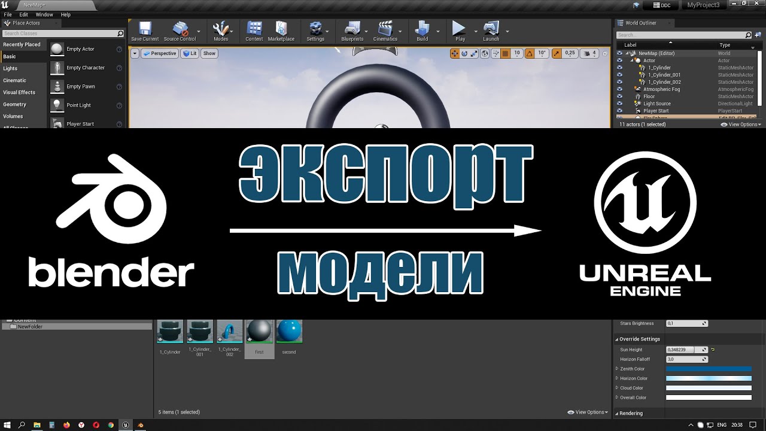Toggle grid snapping in the viewport
The image size is (766, 431).
click(506, 53)
